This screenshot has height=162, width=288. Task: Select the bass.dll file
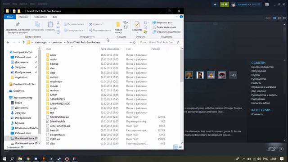(54, 130)
